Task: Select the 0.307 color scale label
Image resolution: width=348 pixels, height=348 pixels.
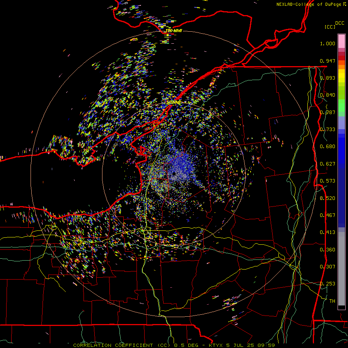Action: 328,267
